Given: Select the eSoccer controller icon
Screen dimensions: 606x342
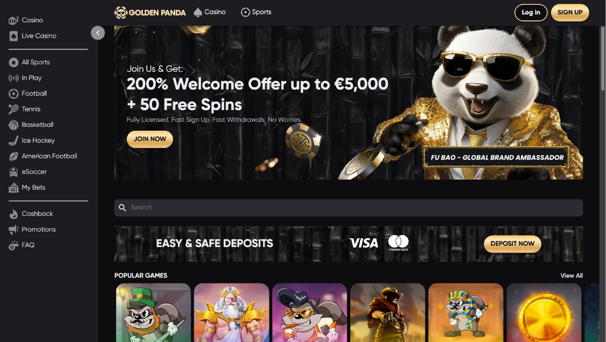Looking at the screenshot, I should coord(13,172).
